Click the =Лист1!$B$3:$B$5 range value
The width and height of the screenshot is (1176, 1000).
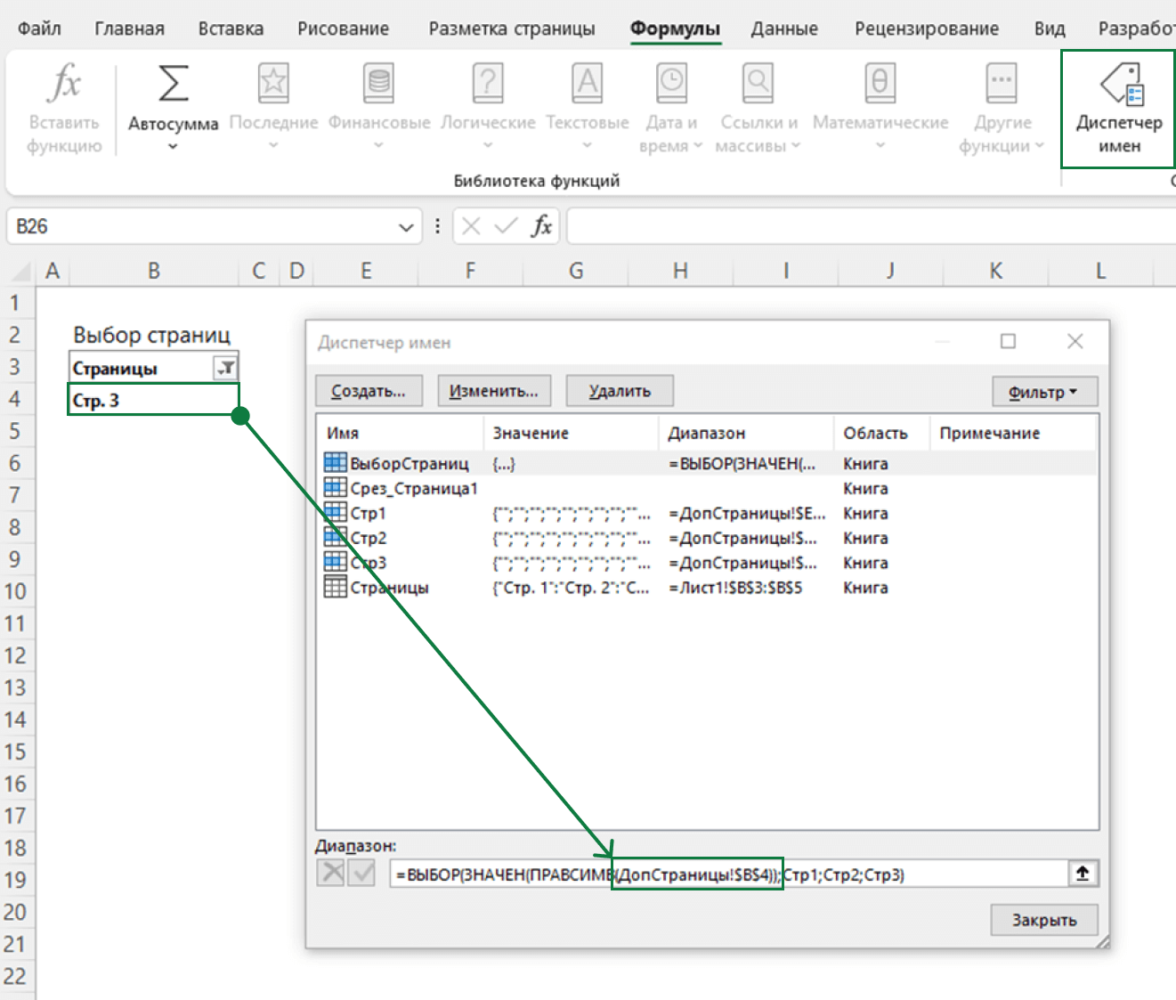point(735,588)
